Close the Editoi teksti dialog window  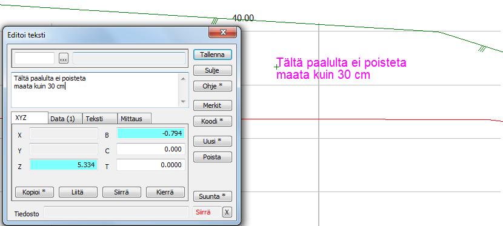tap(223, 32)
